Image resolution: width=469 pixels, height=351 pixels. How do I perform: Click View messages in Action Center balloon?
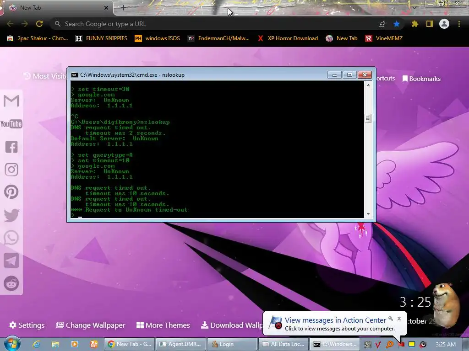pyautogui.click(x=335, y=320)
